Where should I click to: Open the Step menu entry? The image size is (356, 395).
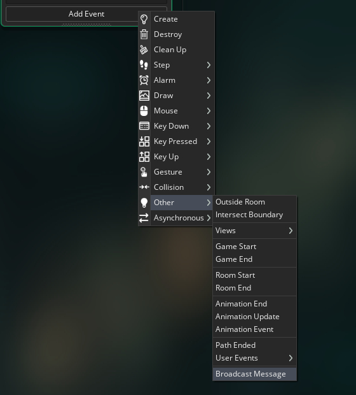click(x=176, y=65)
